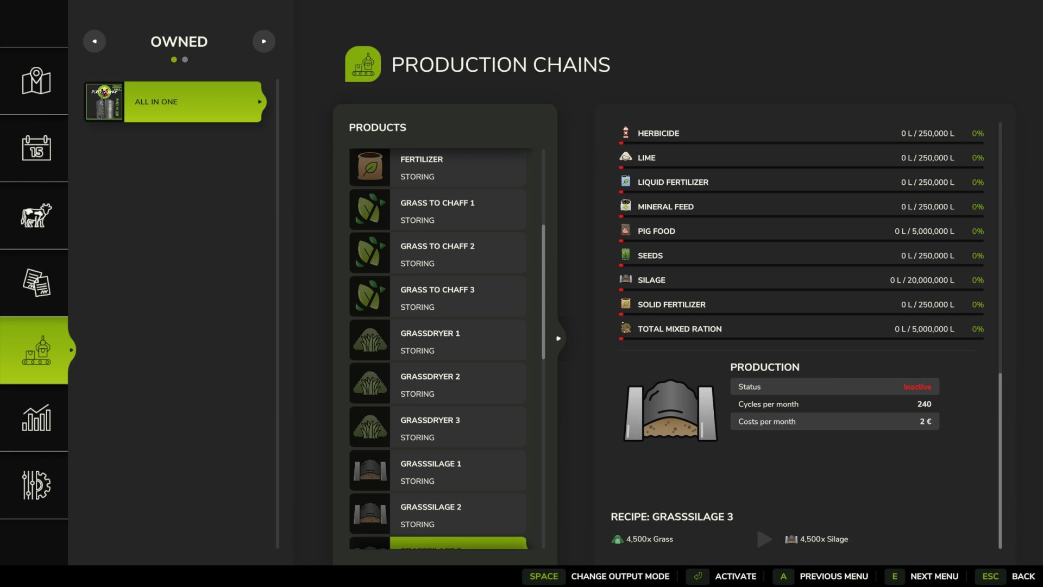Expand the products panel side arrow

tap(558, 338)
